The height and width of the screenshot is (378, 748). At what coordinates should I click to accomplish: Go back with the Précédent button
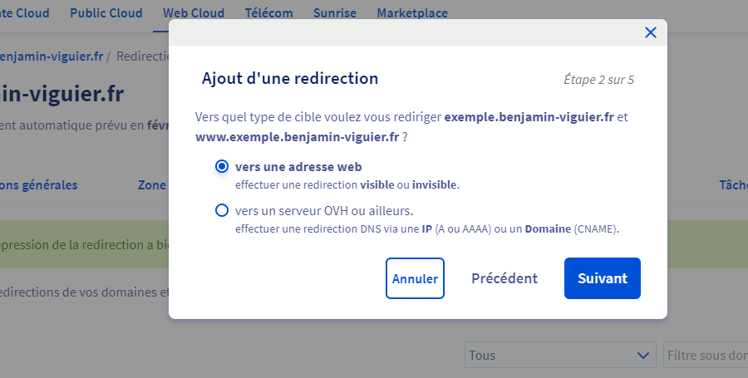pos(504,278)
